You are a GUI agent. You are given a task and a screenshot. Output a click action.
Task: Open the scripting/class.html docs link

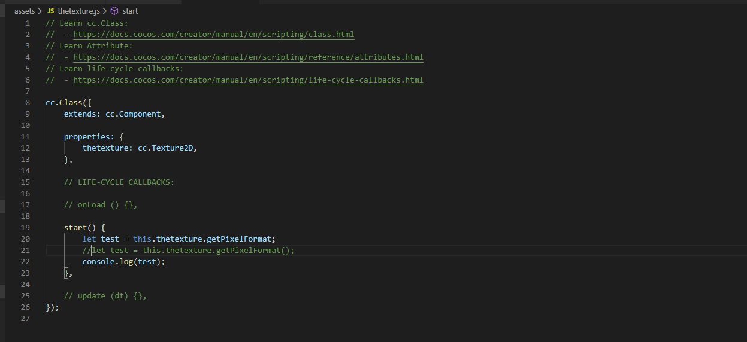pos(213,35)
